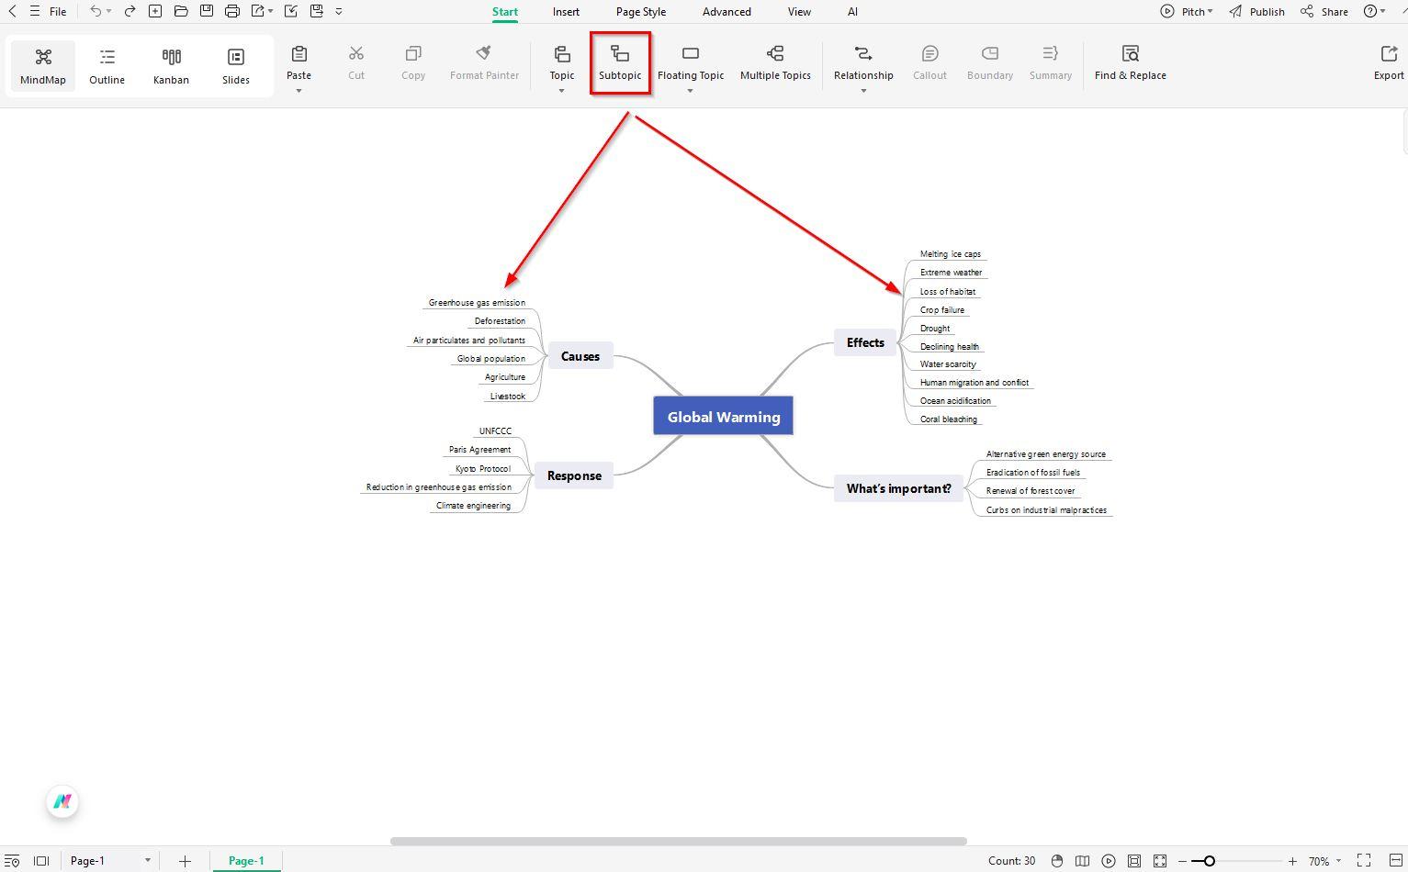Screen dimensions: 1408x872
Task: Click the fit-width icon at bottom right
Action: (1394, 860)
